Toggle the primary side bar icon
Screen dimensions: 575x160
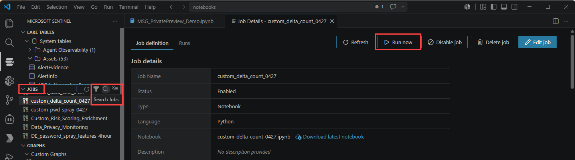click(x=494, y=7)
